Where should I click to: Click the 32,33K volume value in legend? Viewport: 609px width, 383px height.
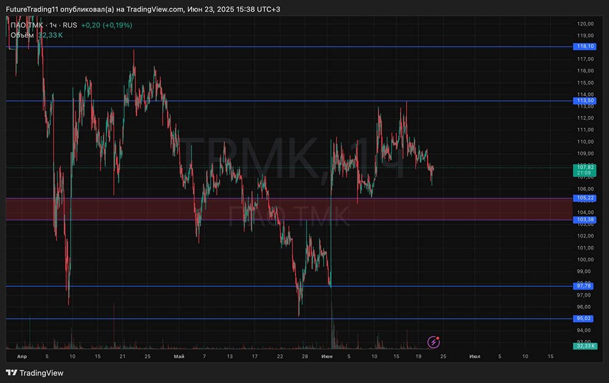tap(51, 35)
